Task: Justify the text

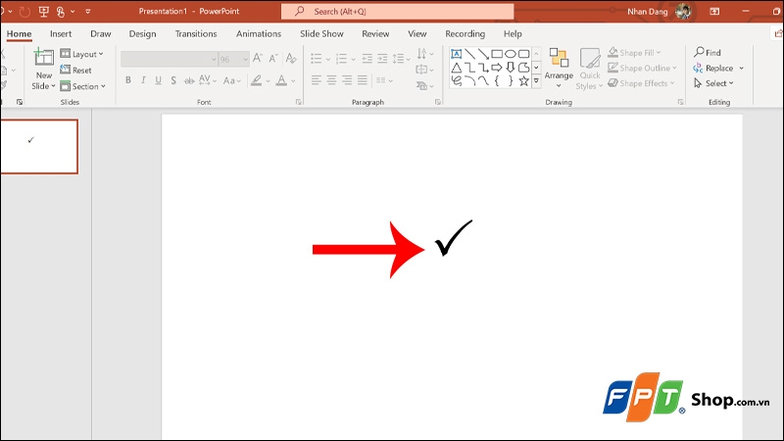Action: click(x=363, y=80)
